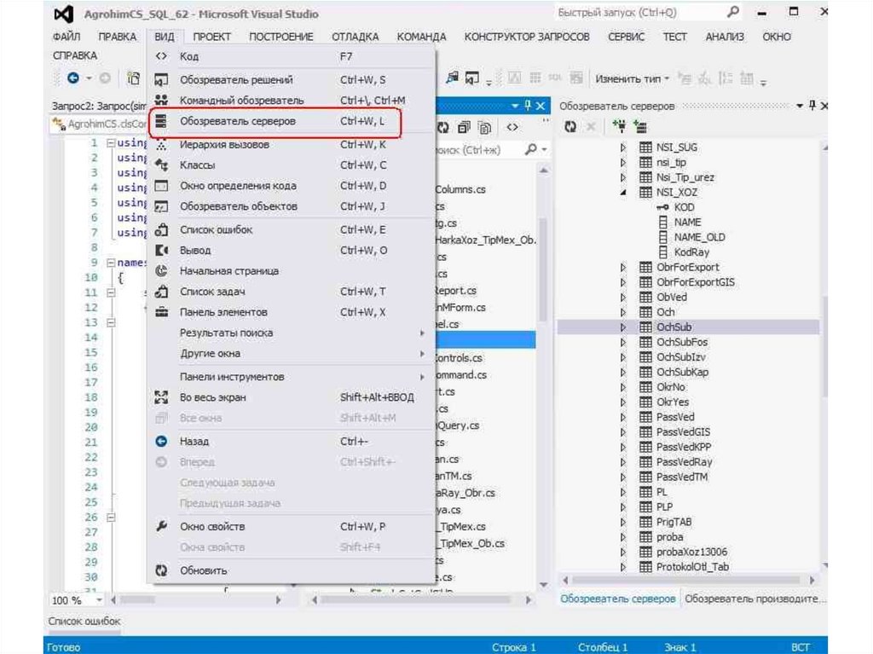873x654 pixels.
Task: Click the View Code icon in Solution Explorer toolbar
Action: click(512, 127)
